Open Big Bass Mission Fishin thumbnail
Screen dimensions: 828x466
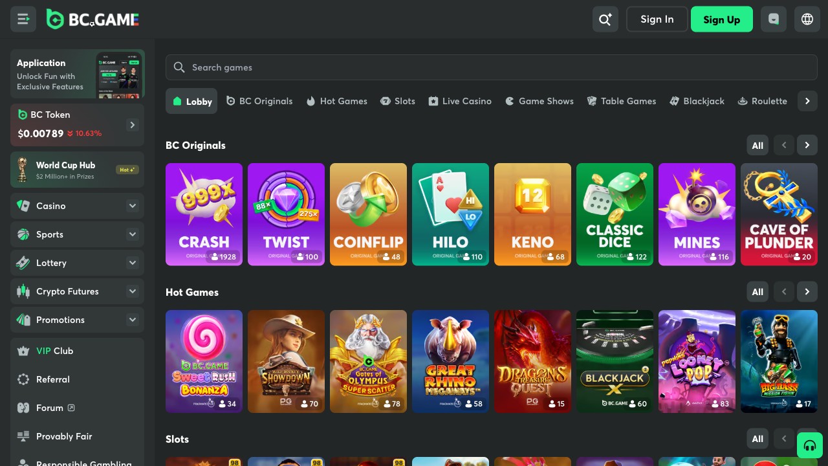coord(779,361)
